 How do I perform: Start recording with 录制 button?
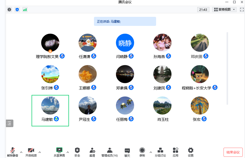coord(142,152)
